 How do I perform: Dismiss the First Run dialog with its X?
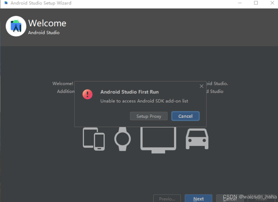201,86
